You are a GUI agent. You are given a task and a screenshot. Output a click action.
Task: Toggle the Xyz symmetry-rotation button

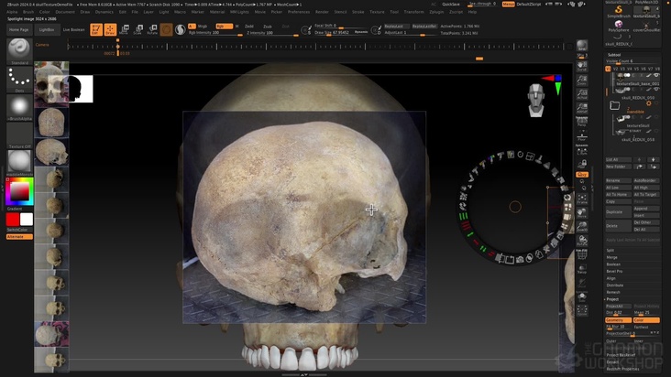pyautogui.click(x=582, y=174)
